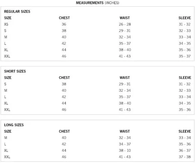The image size is (195, 163).
Task: Click waist value 26 - 28 in Regular Sizes
Action: click(x=125, y=24)
